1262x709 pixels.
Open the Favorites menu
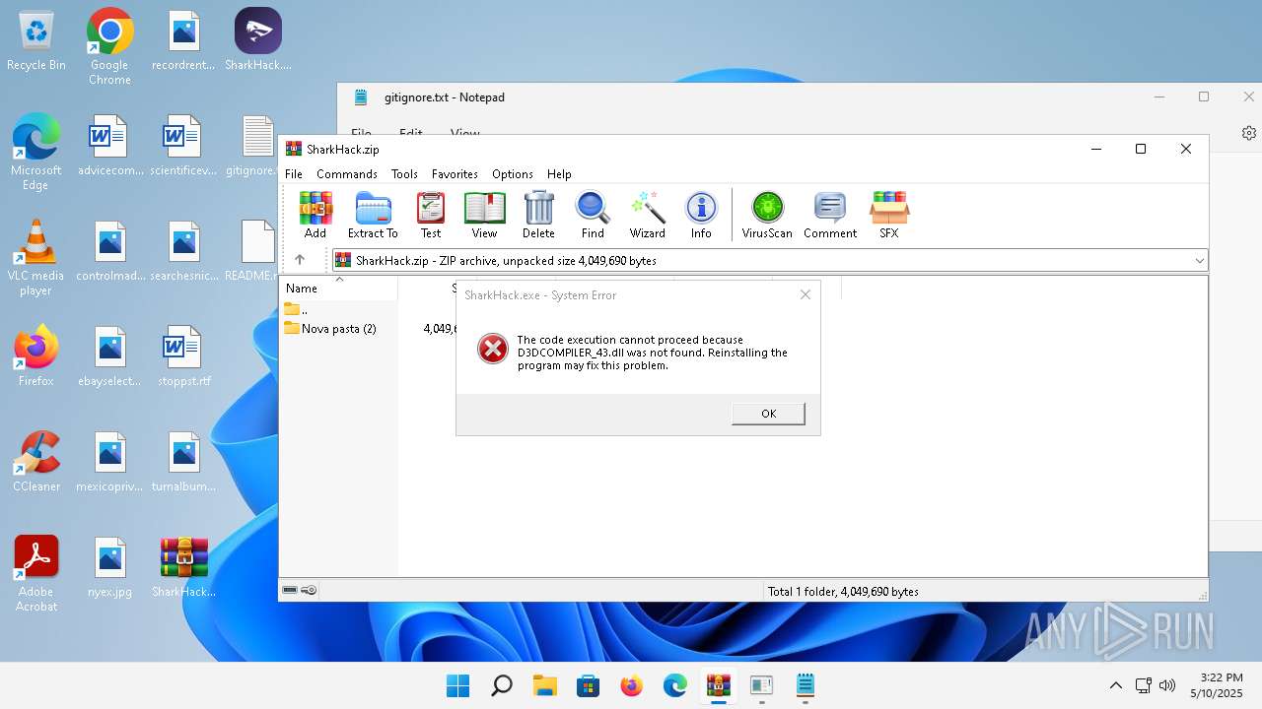tap(455, 173)
